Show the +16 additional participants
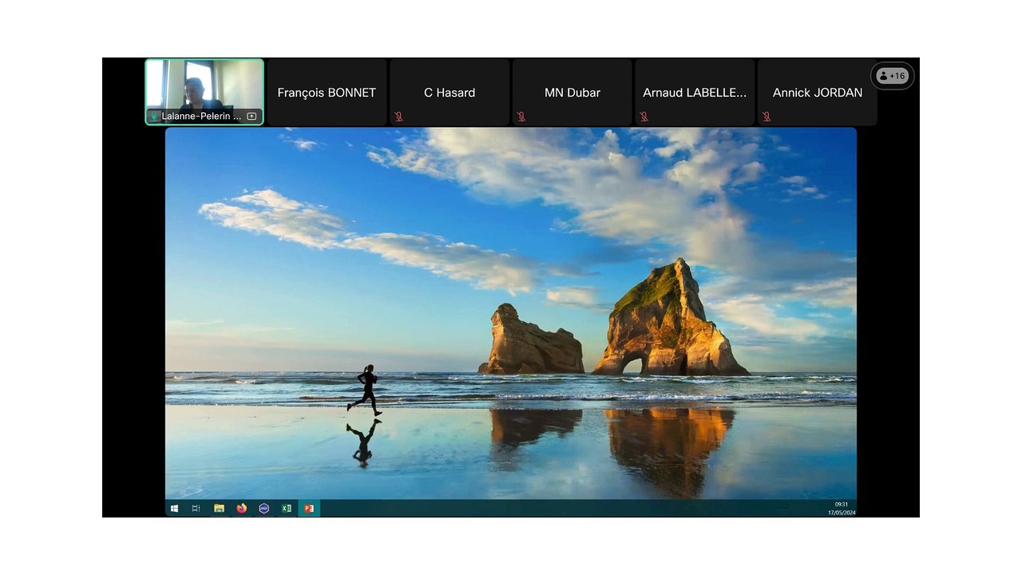1022x575 pixels. tap(893, 76)
